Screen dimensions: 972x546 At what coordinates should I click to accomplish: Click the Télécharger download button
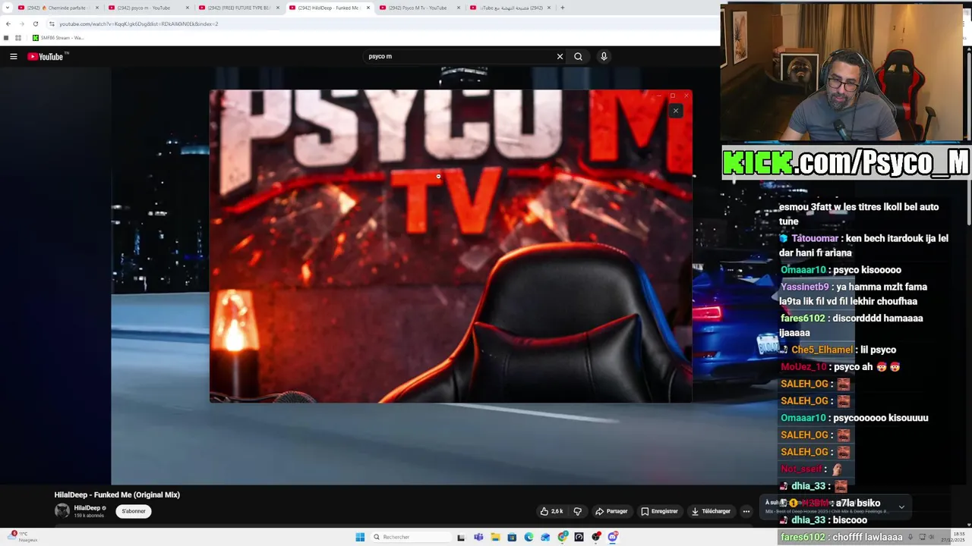[x=711, y=511]
